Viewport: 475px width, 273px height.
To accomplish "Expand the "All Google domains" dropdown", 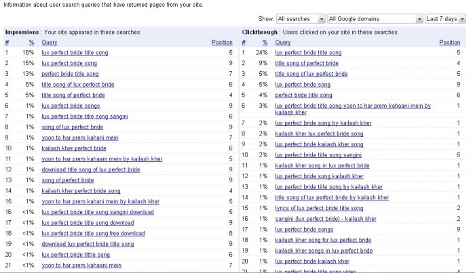I will 374,19.
